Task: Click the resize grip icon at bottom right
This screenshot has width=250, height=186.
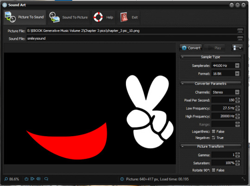Action: click(x=244, y=179)
